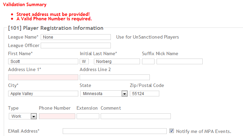Select the Zip/Postal Code field
Screen dimensions: 243x136
coord(144,94)
